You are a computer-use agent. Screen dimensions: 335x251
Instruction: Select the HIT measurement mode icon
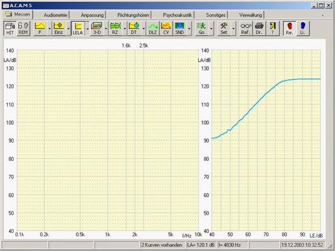pyautogui.click(x=10, y=29)
